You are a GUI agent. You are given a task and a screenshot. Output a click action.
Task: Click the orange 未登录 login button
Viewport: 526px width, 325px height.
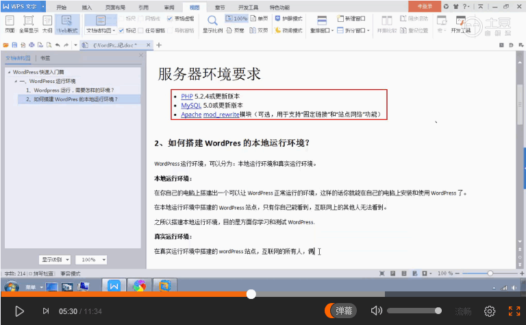[x=425, y=6]
